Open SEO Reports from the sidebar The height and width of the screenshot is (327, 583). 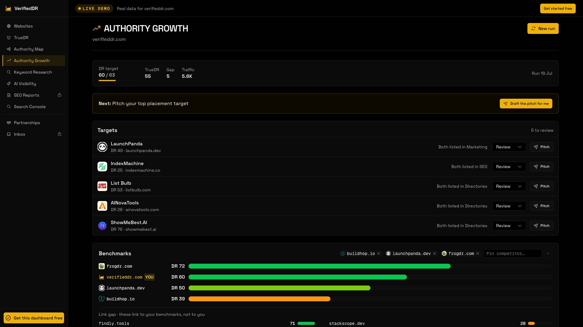[34, 95]
